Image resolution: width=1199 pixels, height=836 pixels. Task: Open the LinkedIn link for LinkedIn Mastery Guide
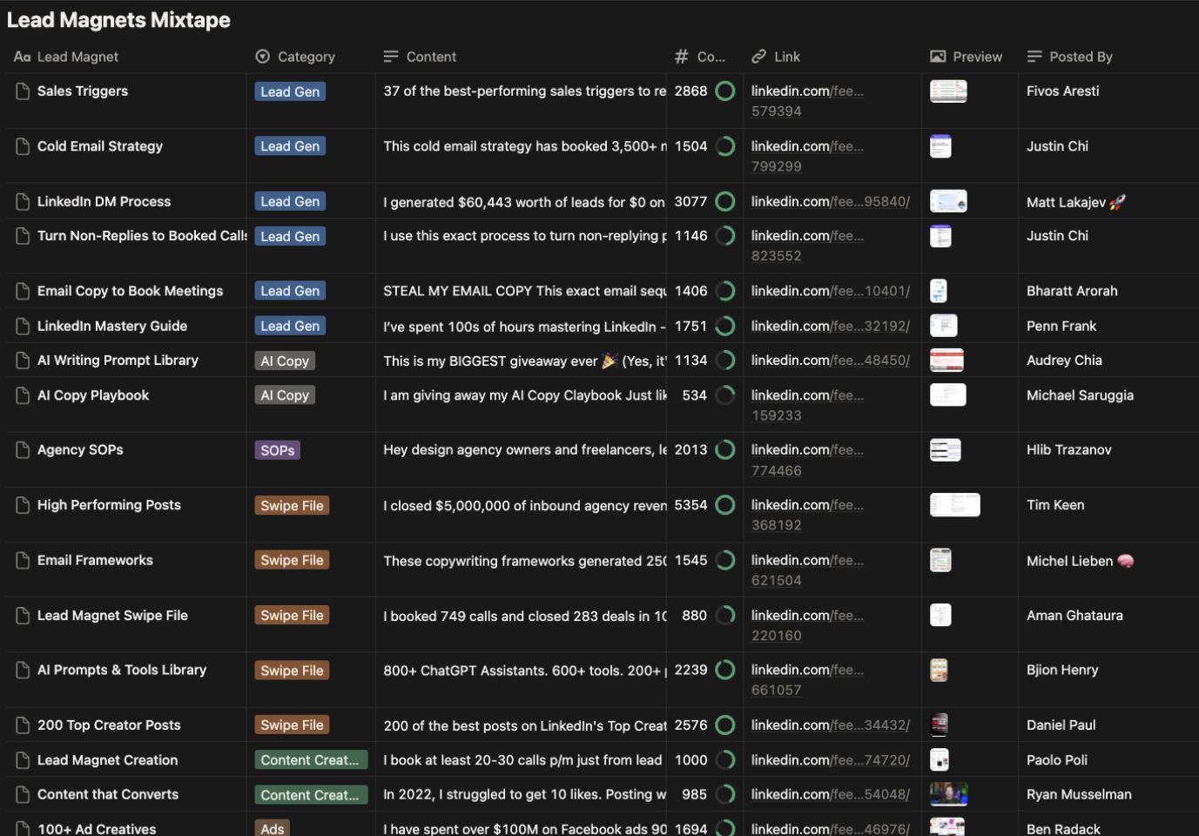tap(831, 326)
